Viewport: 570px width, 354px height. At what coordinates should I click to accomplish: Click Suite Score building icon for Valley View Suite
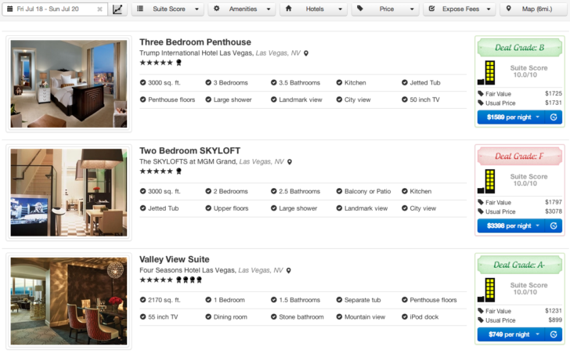pos(486,290)
